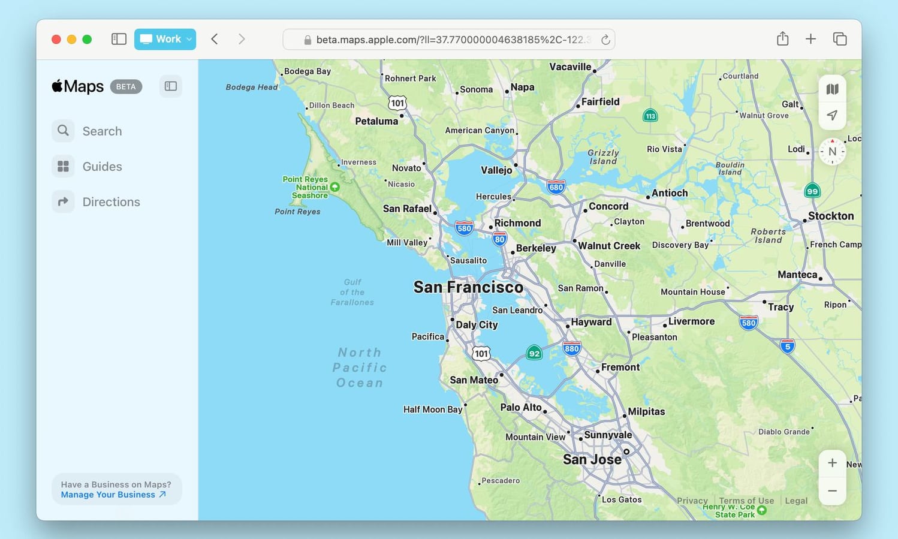
Task: Zoom in with the plus button
Action: click(832, 463)
